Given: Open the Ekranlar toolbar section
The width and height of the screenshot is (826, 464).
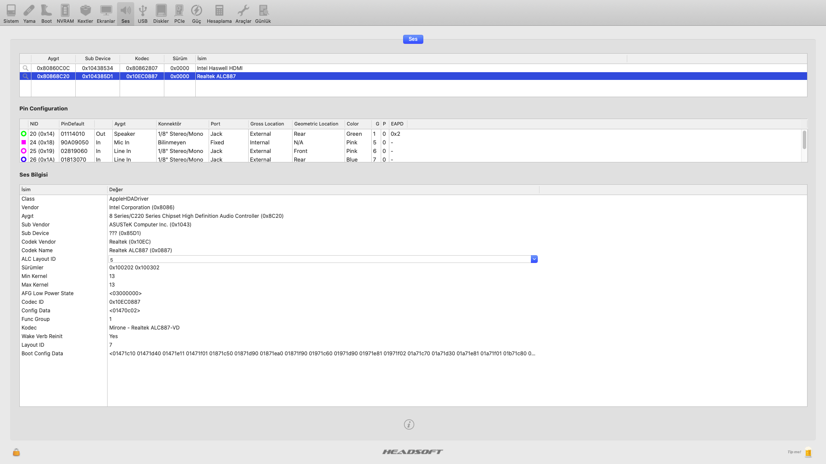Looking at the screenshot, I should [x=106, y=13].
